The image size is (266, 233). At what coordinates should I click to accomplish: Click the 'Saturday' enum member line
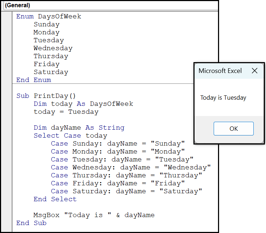tap(51, 72)
